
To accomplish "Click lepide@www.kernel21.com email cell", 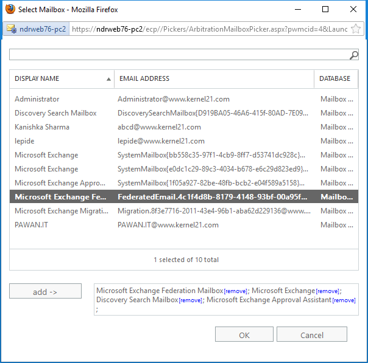I will pyautogui.click(x=161, y=141).
